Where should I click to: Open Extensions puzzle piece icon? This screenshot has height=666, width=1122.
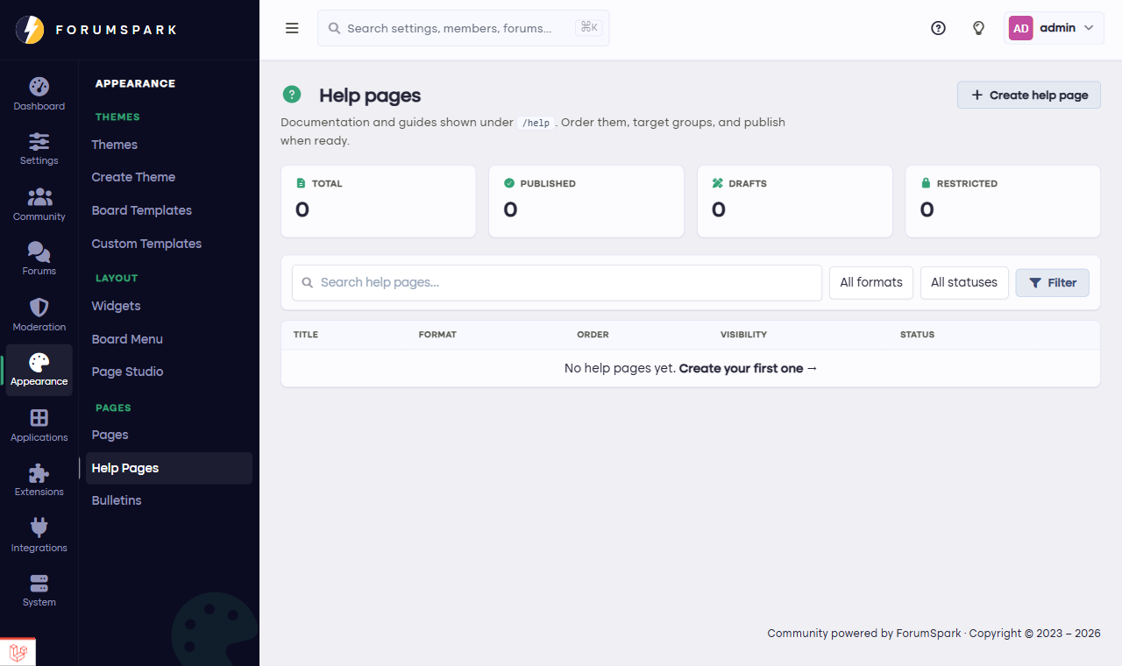pos(39,473)
